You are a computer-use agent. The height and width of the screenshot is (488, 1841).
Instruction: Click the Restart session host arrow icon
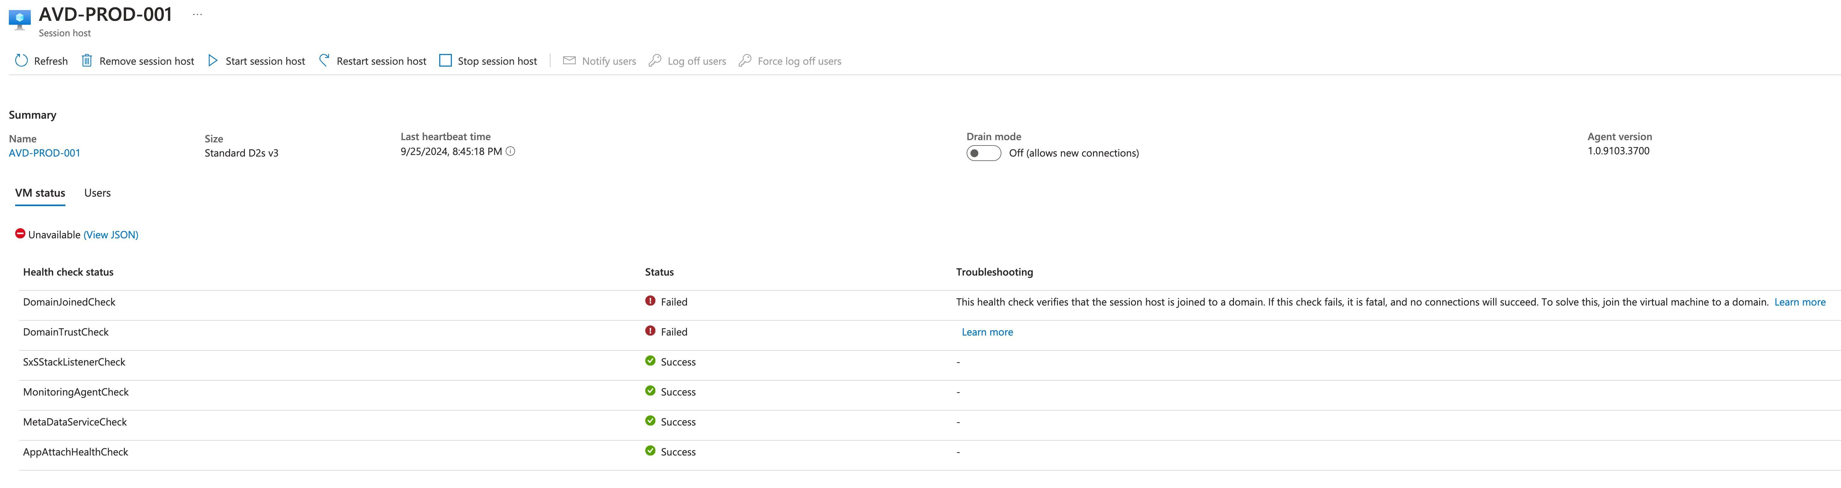(324, 61)
